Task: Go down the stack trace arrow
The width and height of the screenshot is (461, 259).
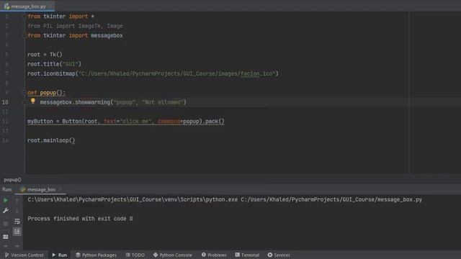Action: 17,211
